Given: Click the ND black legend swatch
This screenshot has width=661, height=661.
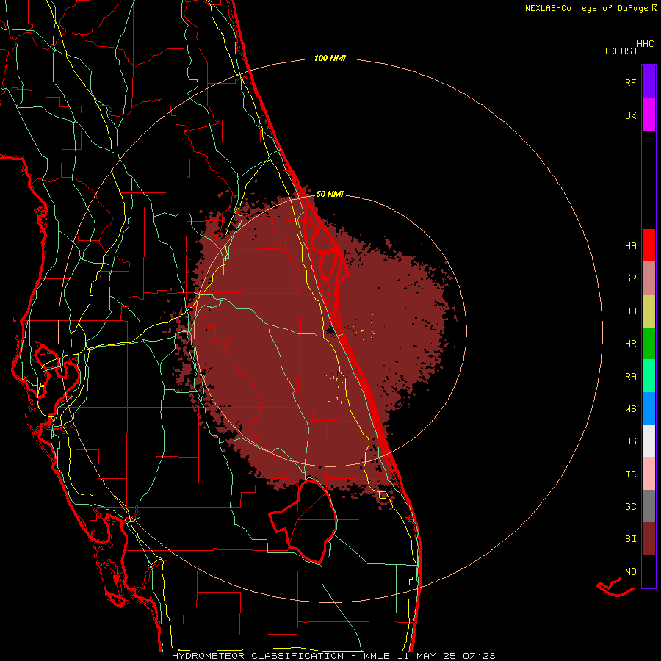Looking at the screenshot, I should [649, 571].
